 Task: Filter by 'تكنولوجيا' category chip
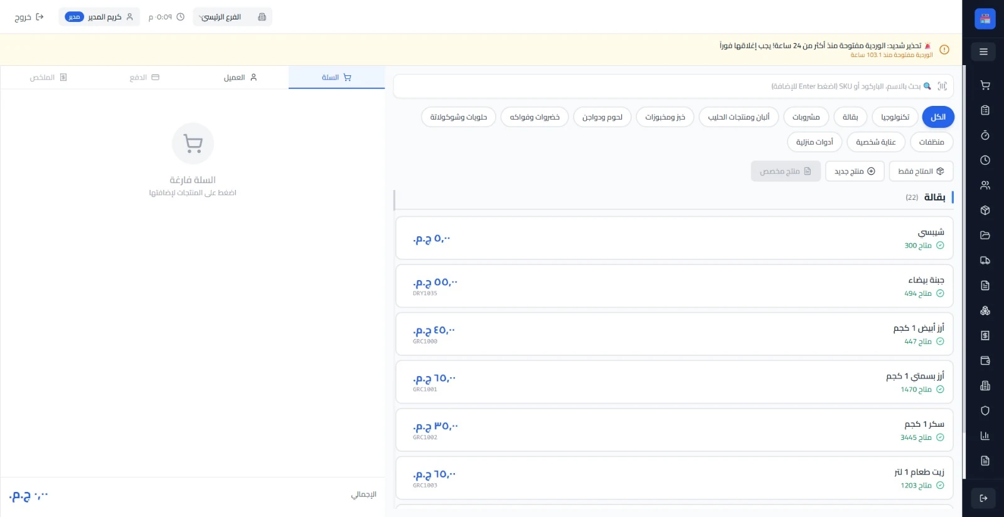click(x=895, y=117)
